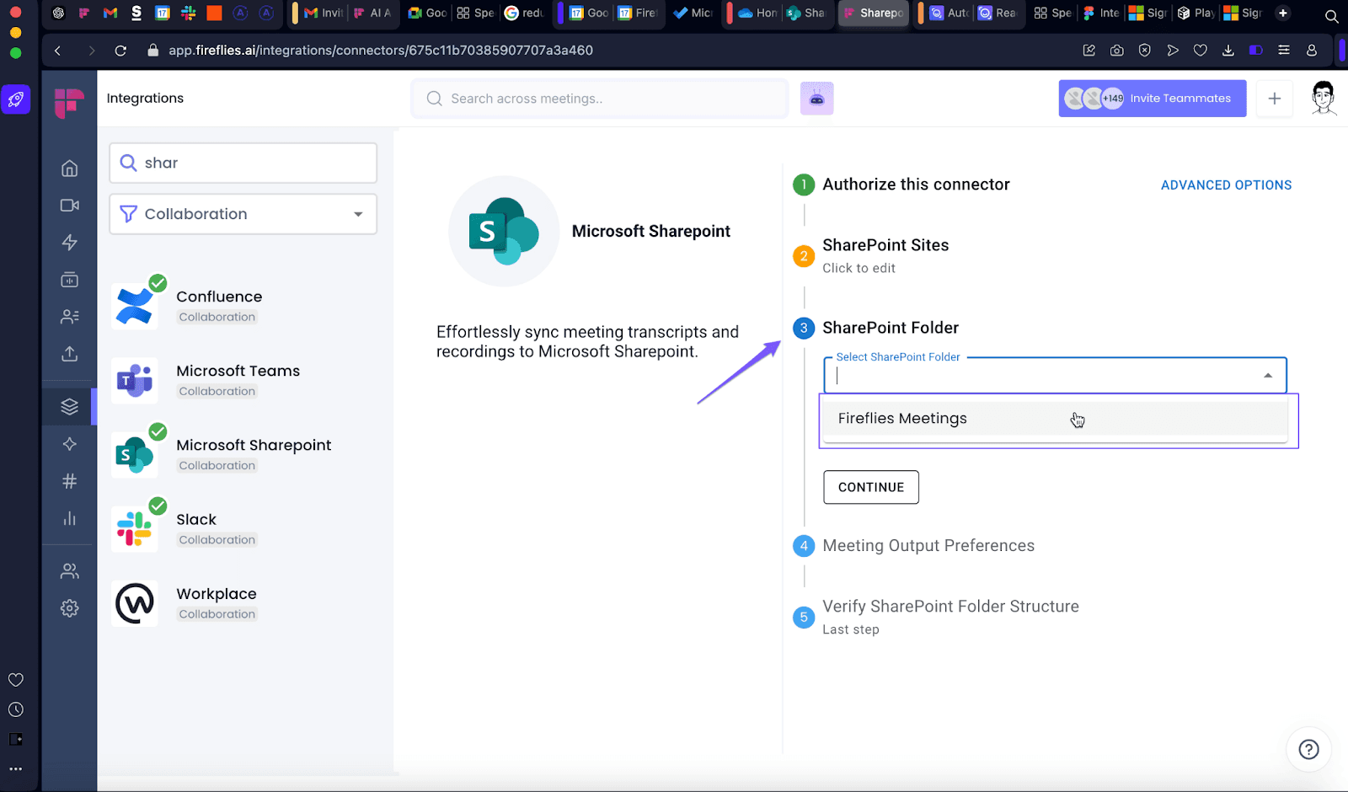Image resolution: width=1348 pixels, height=792 pixels.
Task: Switch to the 'Mici' browser tab
Action: [x=693, y=13]
